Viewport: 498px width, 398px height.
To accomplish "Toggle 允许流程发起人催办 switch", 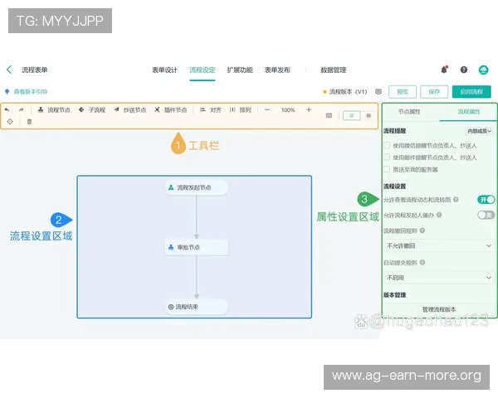I will coord(486,215).
